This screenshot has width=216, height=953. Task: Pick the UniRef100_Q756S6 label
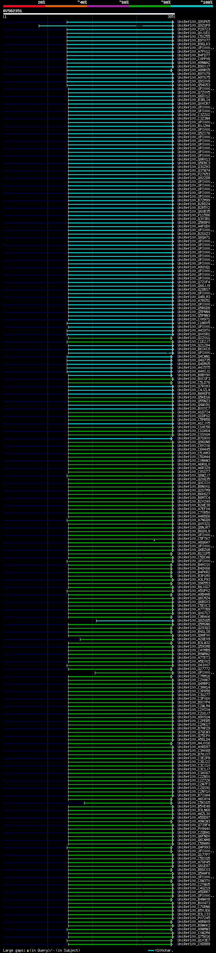pyautogui.click(x=194, y=936)
